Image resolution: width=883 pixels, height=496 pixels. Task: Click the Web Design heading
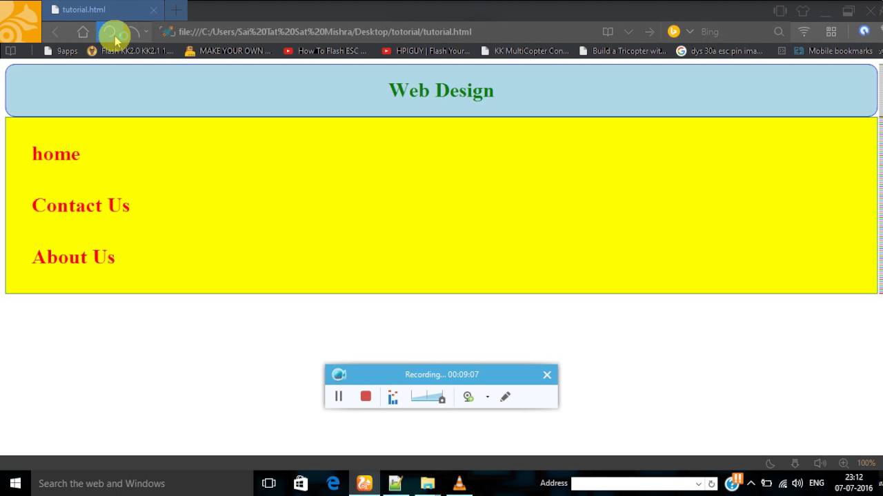click(x=441, y=90)
